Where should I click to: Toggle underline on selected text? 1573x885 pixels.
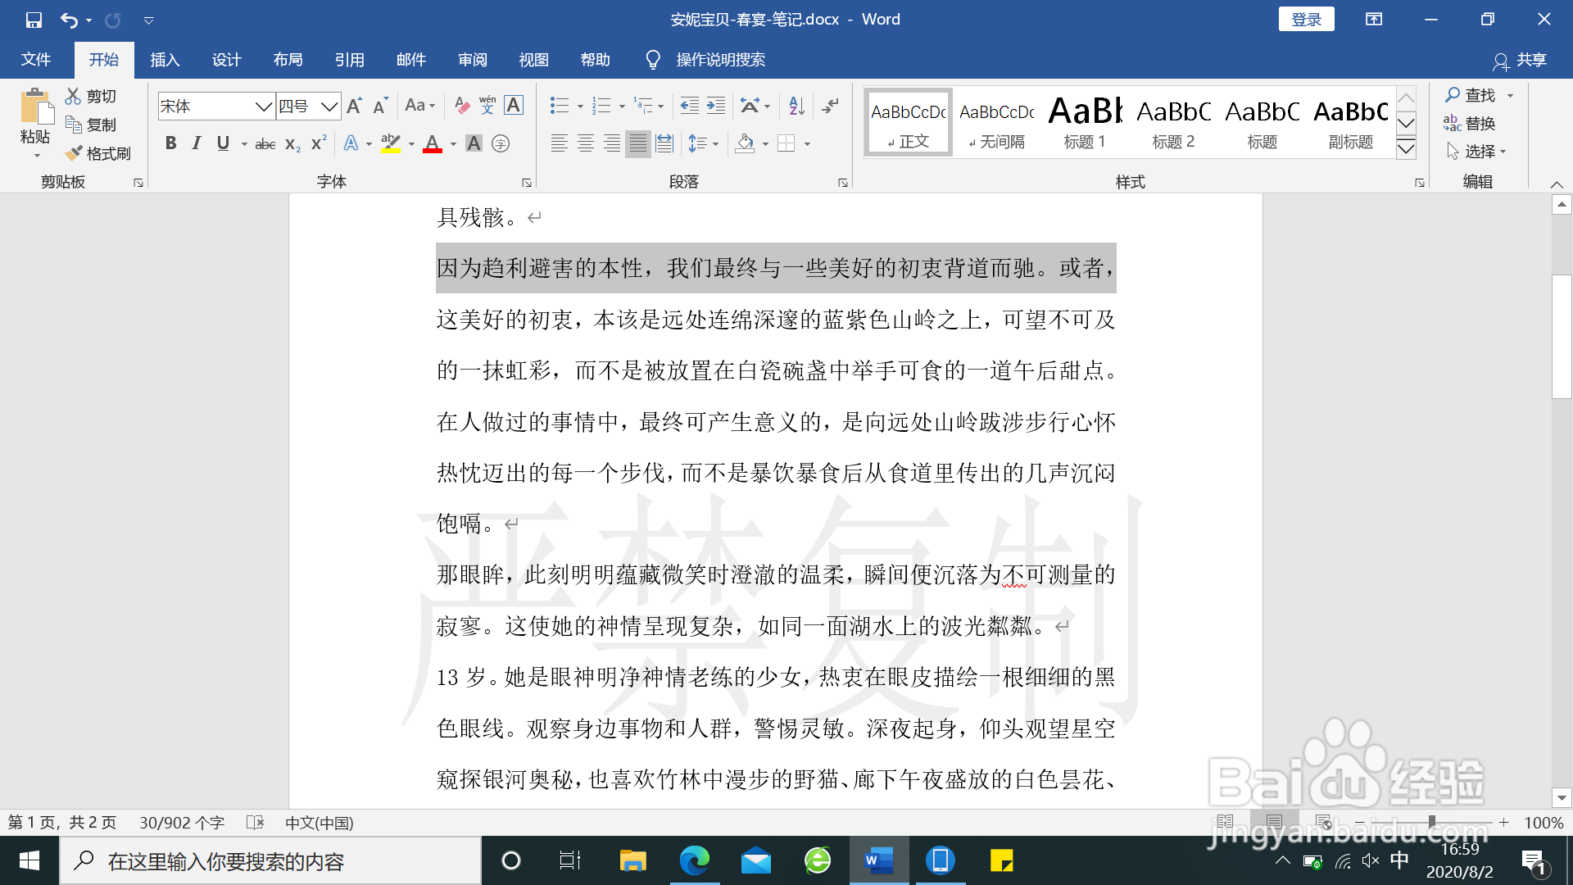(x=222, y=143)
